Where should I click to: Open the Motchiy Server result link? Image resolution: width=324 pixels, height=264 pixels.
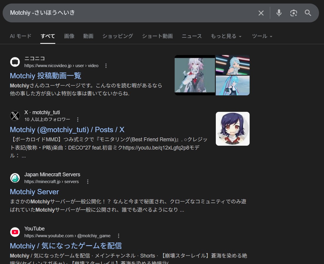[x=34, y=192]
